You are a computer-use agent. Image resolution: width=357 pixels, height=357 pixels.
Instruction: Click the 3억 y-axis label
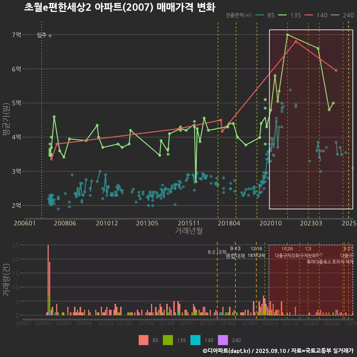(16, 171)
